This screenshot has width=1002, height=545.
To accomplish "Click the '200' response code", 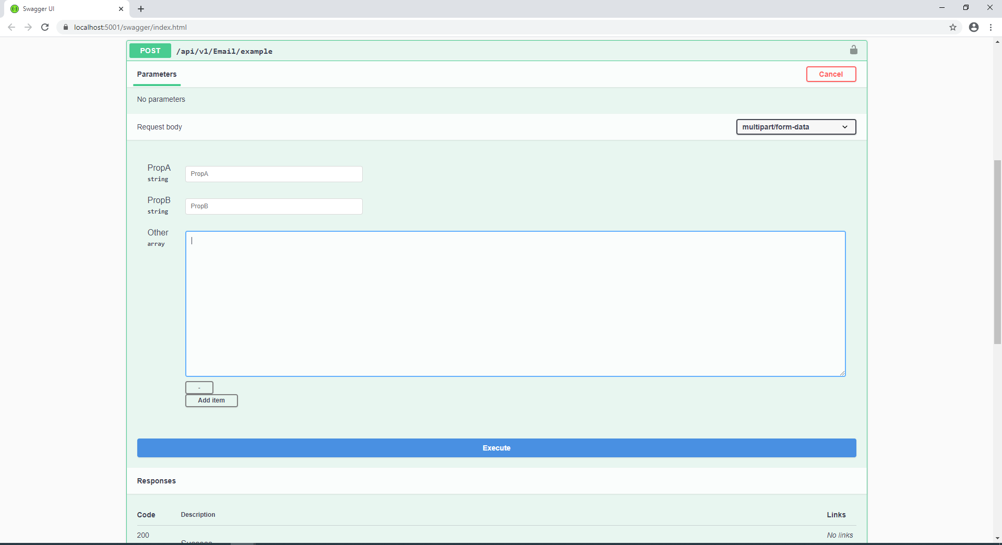I will [143, 535].
